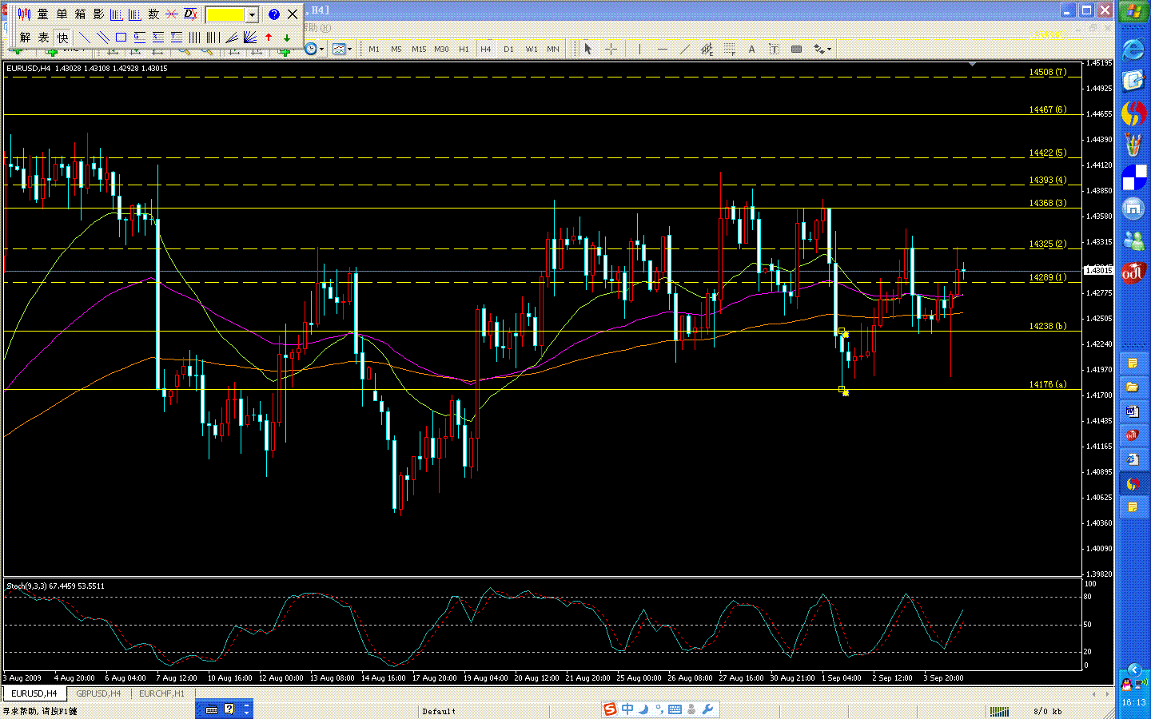Switch to the EURUSD,H4 chart tab
1151x719 pixels.
click(x=34, y=693)
